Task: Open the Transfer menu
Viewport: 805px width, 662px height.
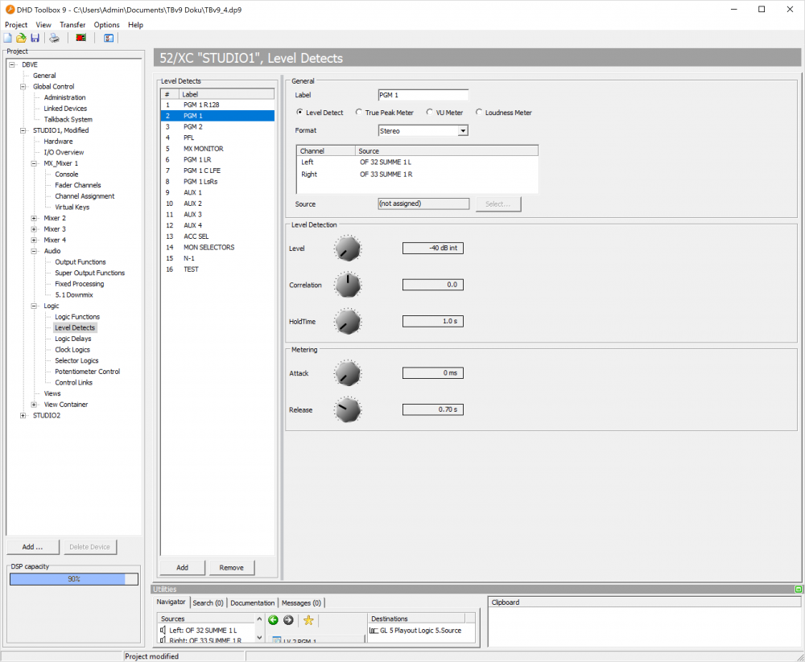Action: tap(72, 25)
